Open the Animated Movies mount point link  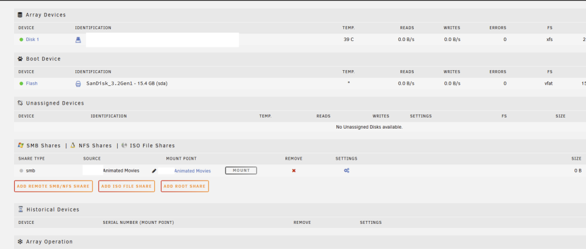coord(192,171)
